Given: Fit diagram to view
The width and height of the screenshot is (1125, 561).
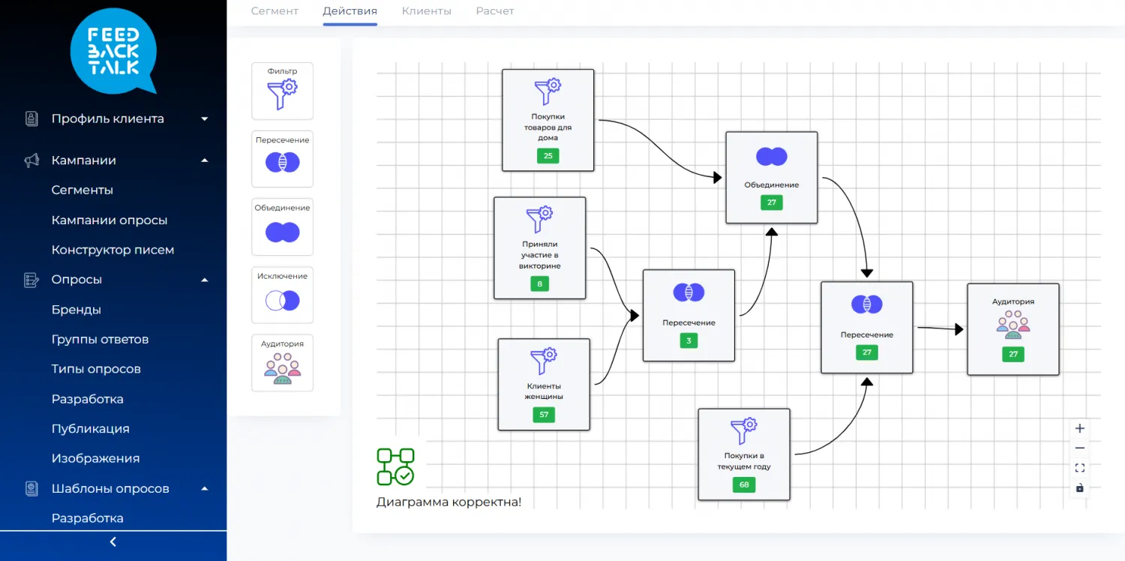Looking at the screenshot, I should point(1080,468).
